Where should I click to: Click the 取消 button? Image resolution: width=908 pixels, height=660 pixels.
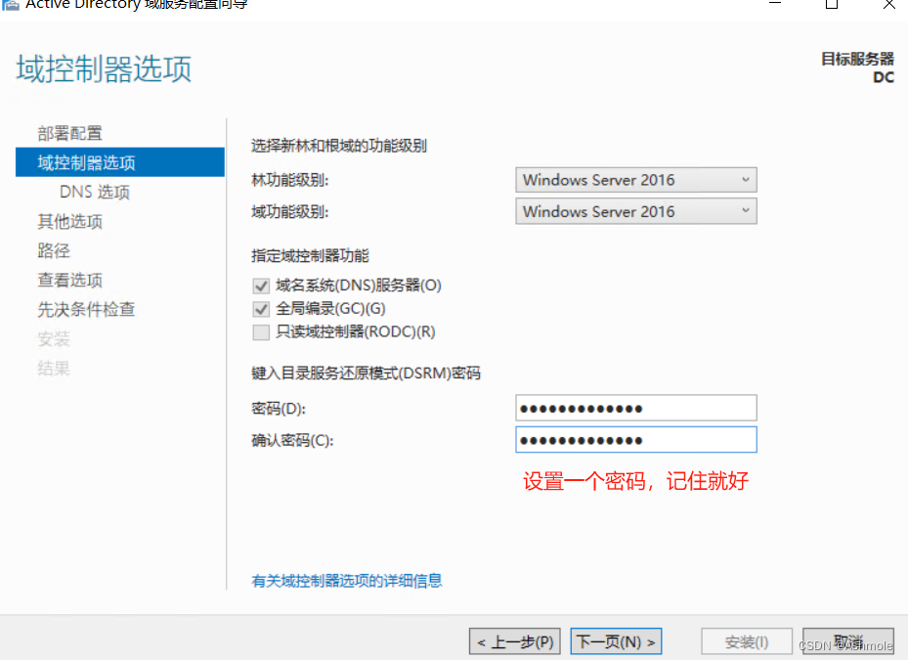pos(847,641)
